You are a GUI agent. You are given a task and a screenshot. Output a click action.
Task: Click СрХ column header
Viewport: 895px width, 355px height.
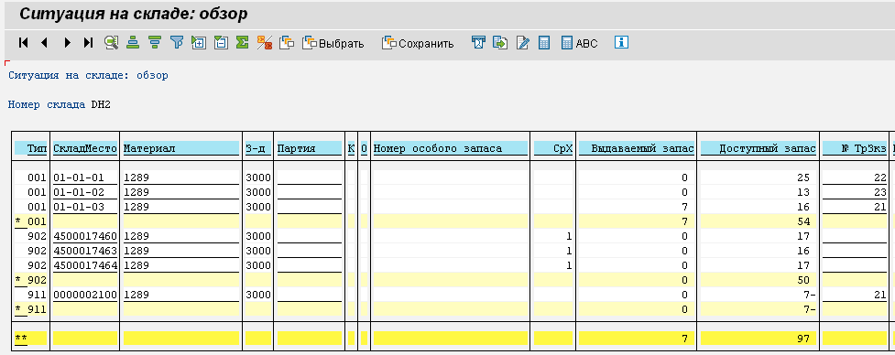[x=553, y=148]
